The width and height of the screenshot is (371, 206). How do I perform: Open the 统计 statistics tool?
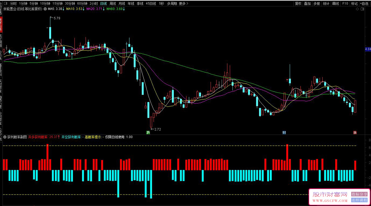pos(326,4)
